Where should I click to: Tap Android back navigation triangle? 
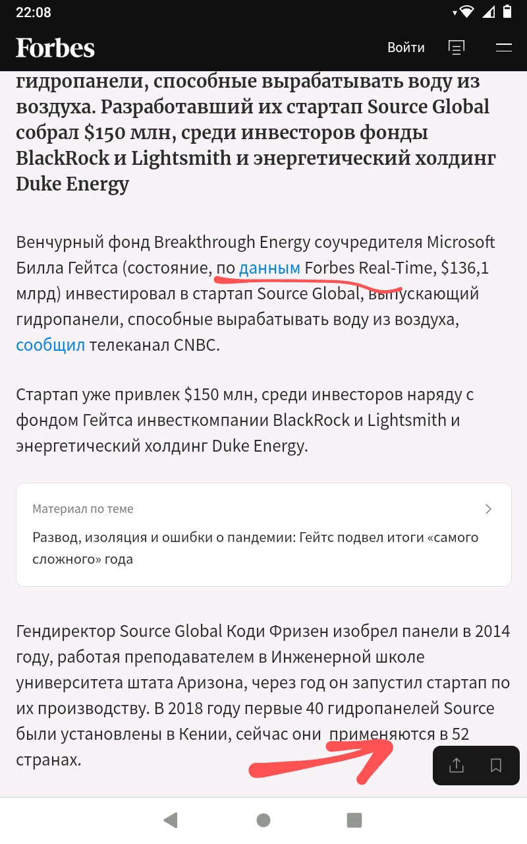tap(171, 820)
